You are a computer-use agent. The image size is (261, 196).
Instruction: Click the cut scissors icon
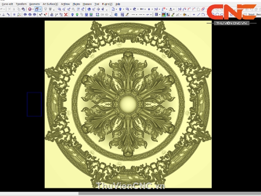point(13,9)
